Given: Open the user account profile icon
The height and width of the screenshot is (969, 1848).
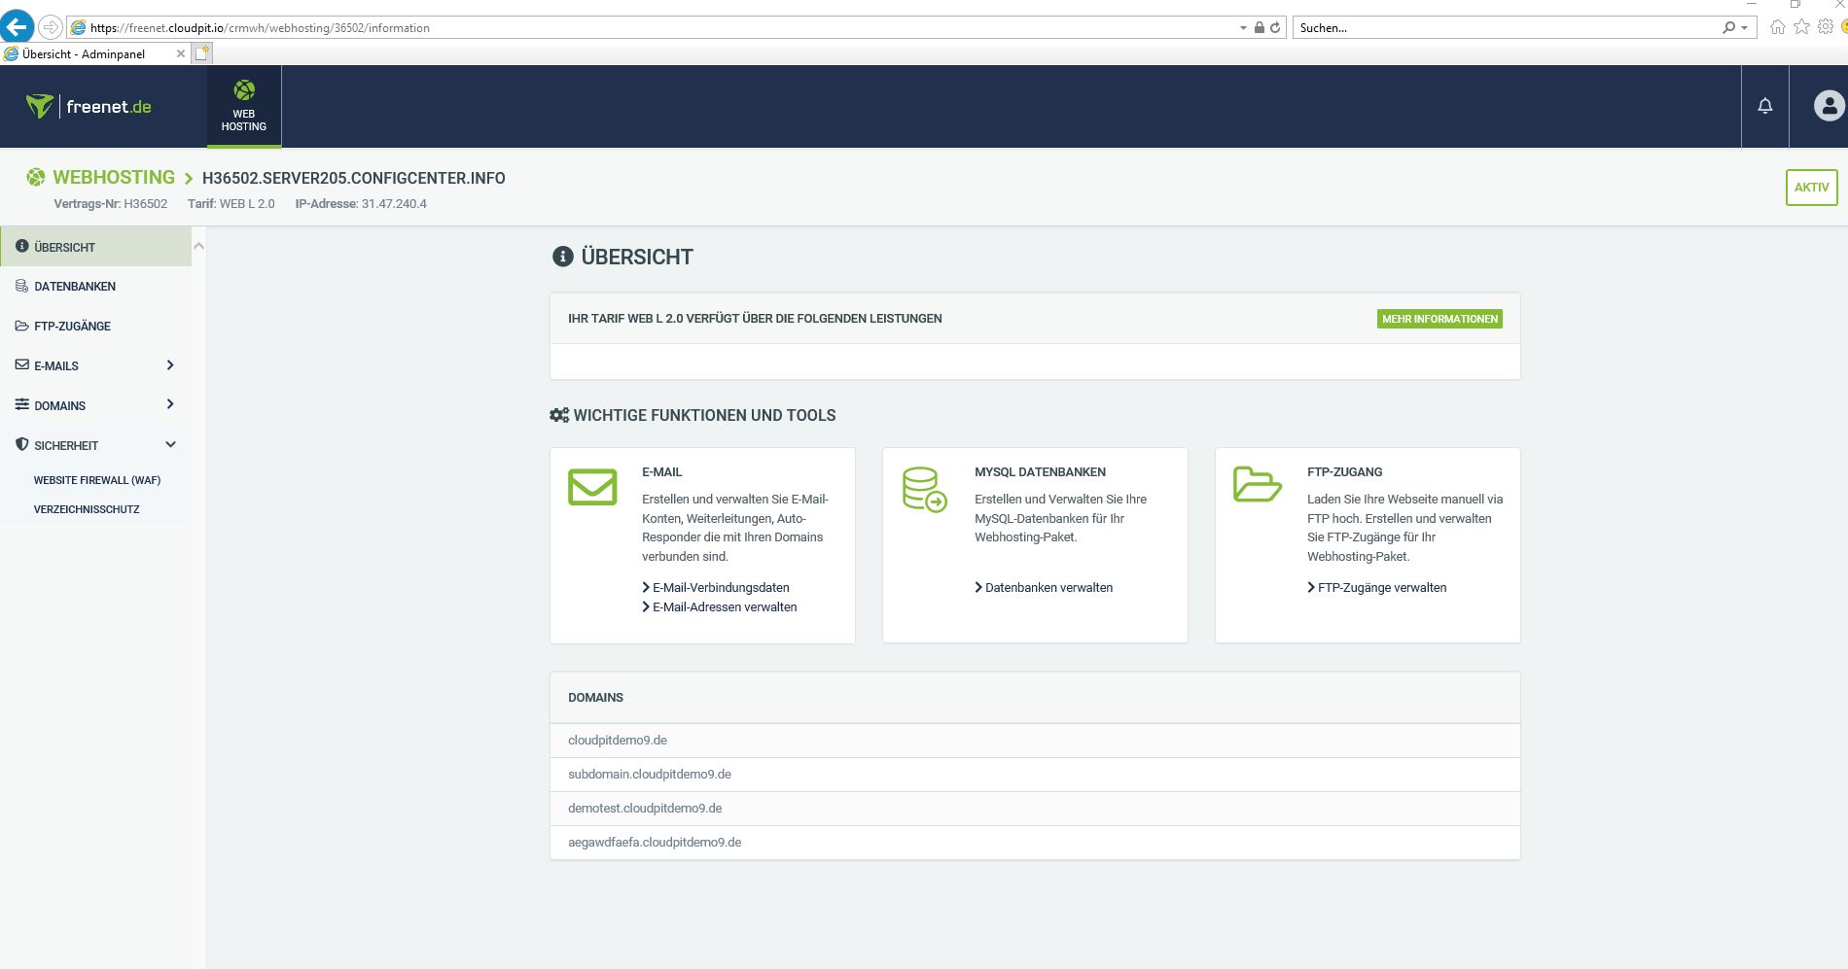Looking at the screenshot, I should point(1828,106).
